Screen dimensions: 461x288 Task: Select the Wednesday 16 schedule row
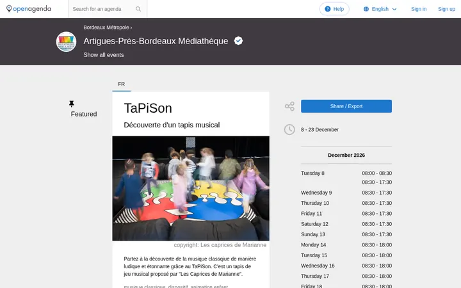[x=346, y=266]
